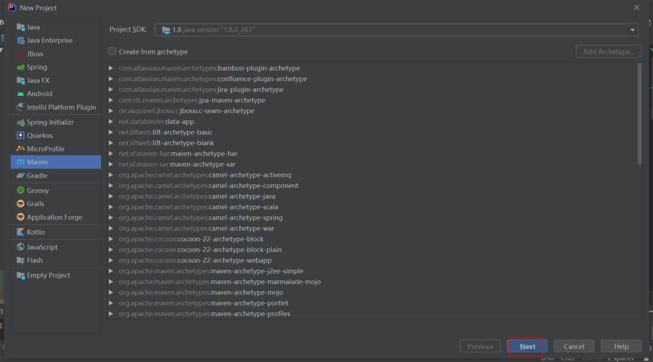The height and width of the screenshot is (362, 653).
Task: Click the IntelliJ Platform Plugin icon
Action: coord(21,107)
